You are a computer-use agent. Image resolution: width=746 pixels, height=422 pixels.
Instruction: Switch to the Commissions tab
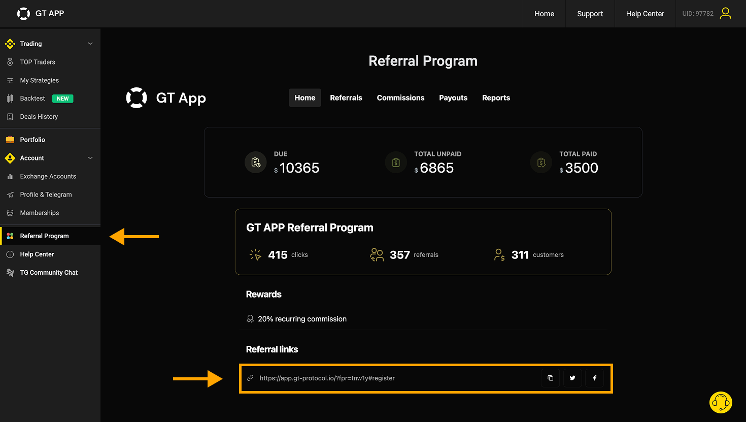(x=400, y=98)
